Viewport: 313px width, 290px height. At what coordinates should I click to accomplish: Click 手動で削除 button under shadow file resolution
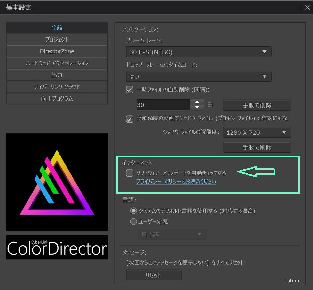tap(257, 147)
